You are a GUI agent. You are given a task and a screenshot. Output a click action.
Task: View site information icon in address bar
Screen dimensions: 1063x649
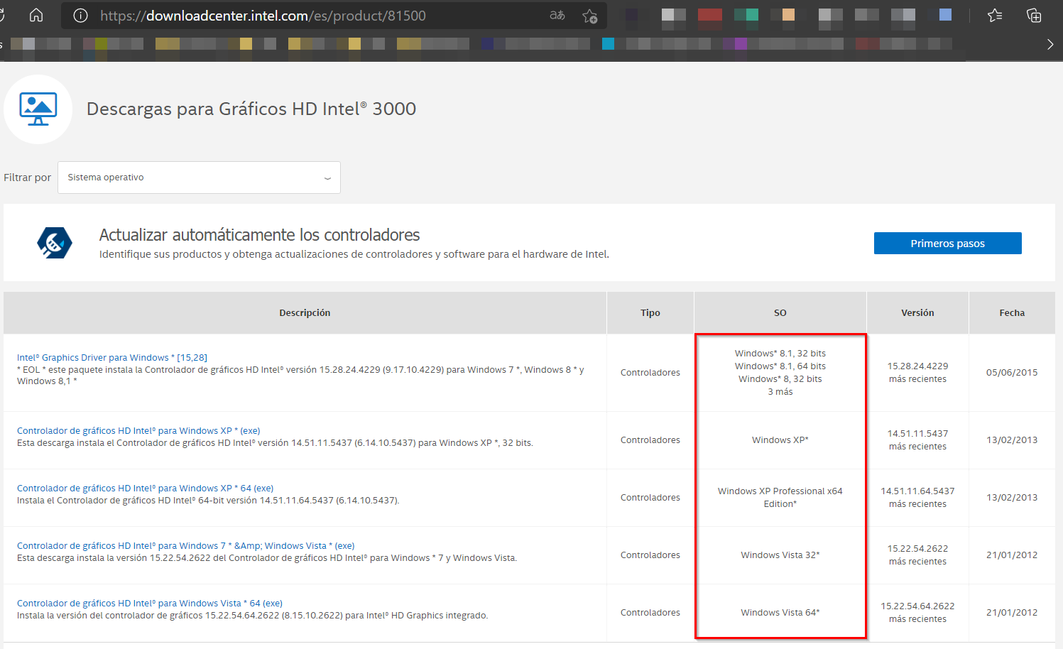80,16
